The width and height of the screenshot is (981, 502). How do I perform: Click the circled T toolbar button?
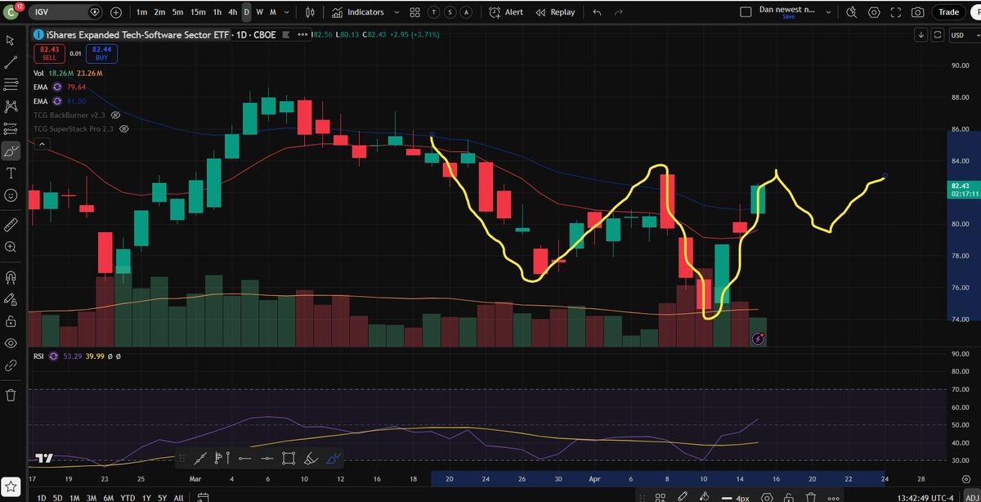pyautogui.click(x=433, y=12)
